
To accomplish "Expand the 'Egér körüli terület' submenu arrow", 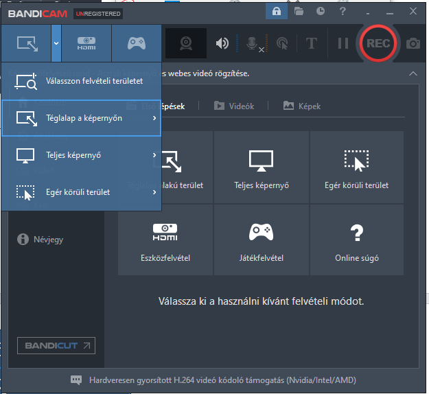I will tap(154, 192).
